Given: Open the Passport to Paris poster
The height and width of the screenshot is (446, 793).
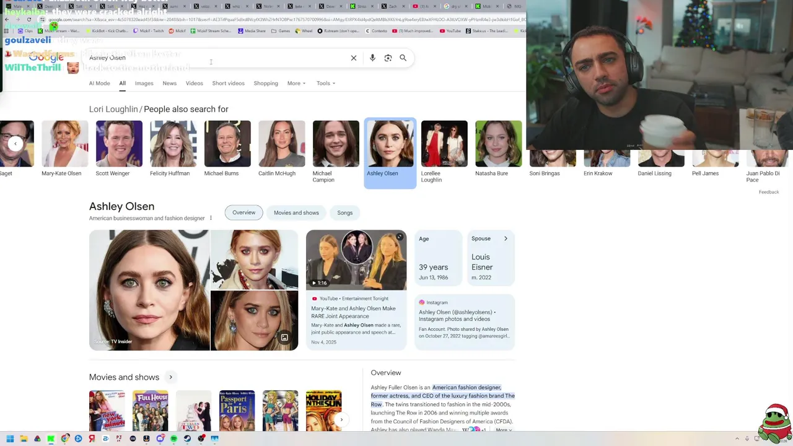Looking at the screenshot, I should tap(237, 411).
